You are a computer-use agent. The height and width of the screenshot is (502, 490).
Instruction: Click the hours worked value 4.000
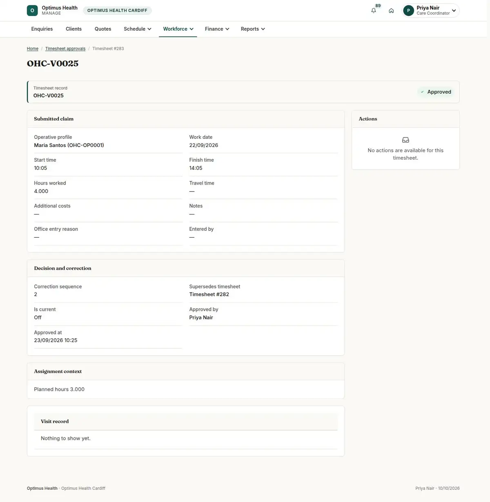click(41, 191)
